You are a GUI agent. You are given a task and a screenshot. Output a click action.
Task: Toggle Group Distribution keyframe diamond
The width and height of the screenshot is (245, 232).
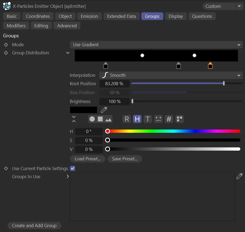click(6, 53)
